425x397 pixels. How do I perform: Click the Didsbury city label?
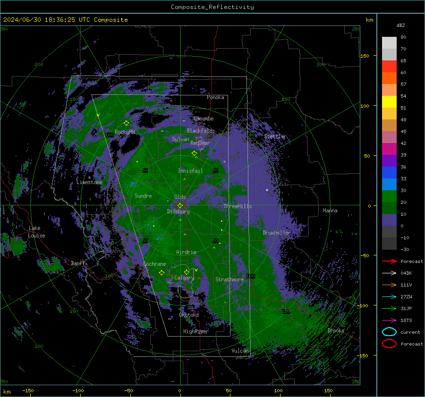tap(178, 211)
